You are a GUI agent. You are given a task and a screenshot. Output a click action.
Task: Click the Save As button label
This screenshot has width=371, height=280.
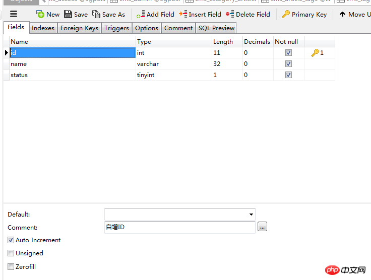113,15
